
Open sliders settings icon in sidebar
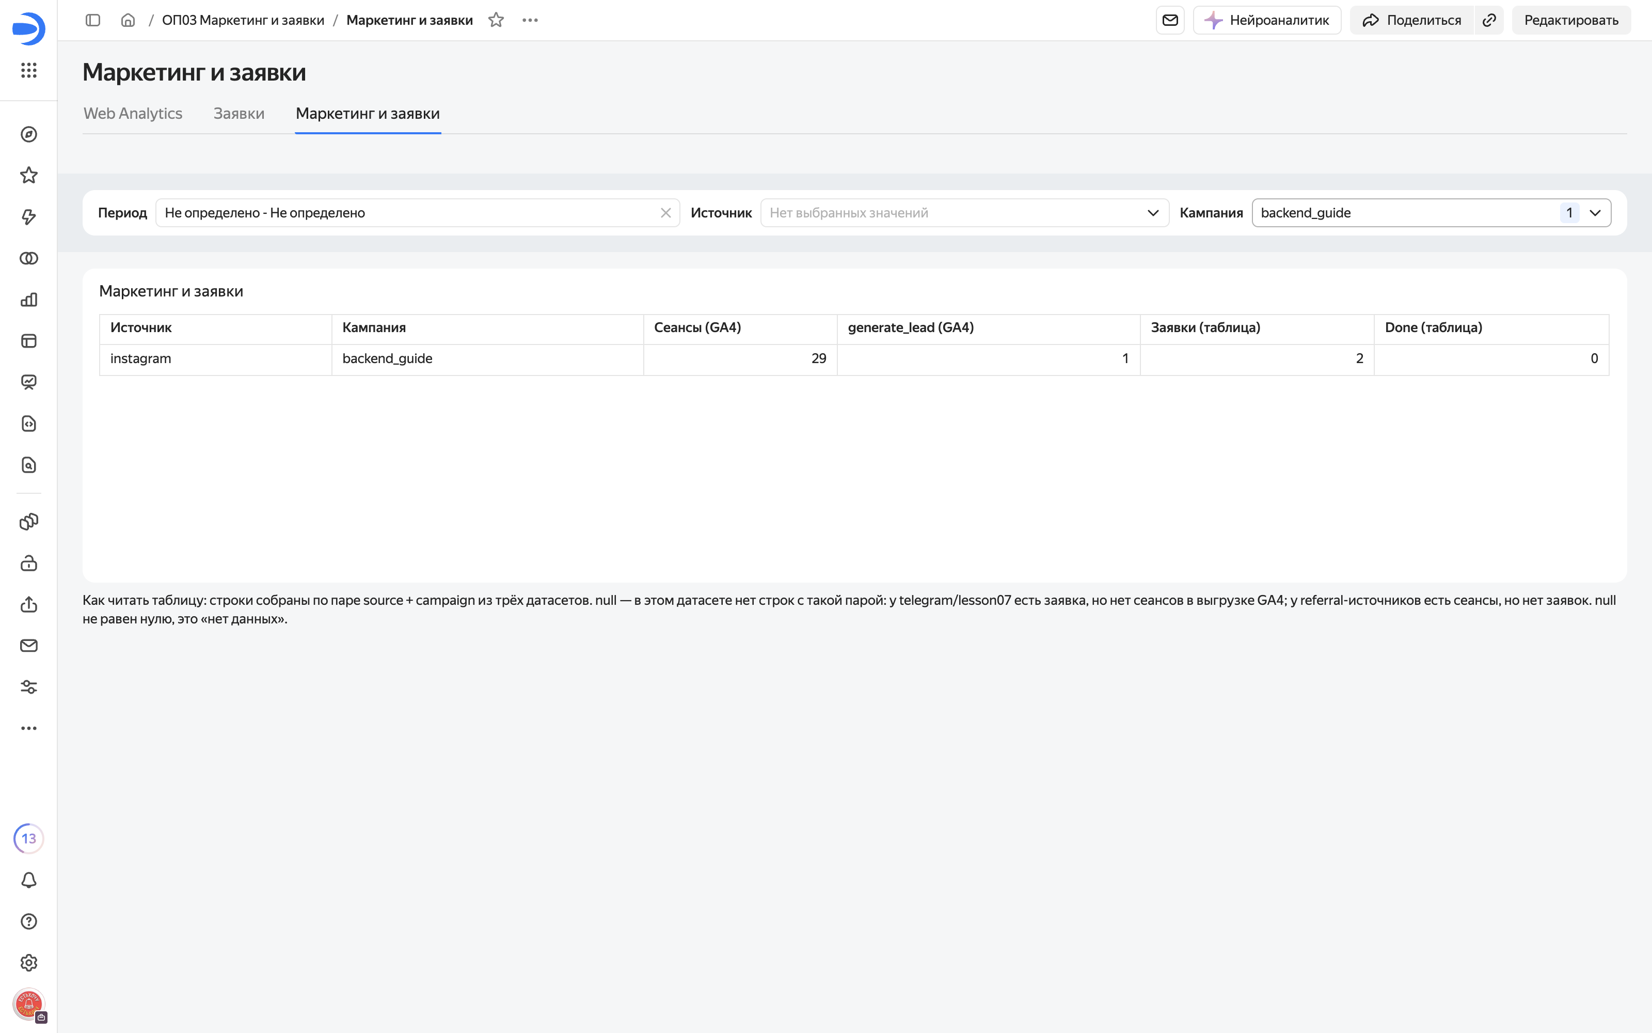click(x=29, y=687)
